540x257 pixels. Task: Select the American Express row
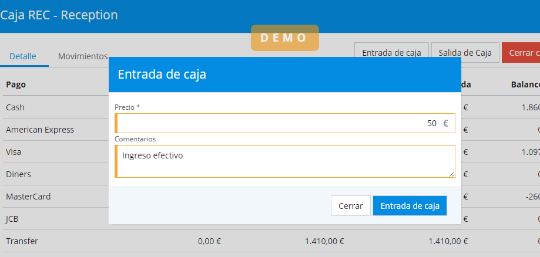40,130
